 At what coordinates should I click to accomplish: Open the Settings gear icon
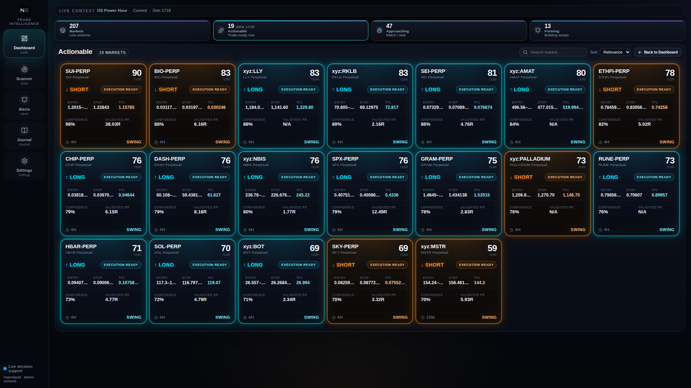(x=24, y=161)
